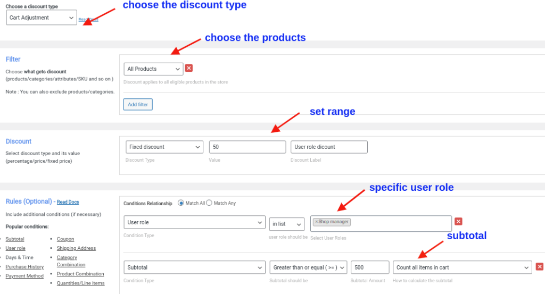Remove the Shop manager role tag
Image resolution: width=545 pixels, height=294 pixels.
click(x=316, y=222)
